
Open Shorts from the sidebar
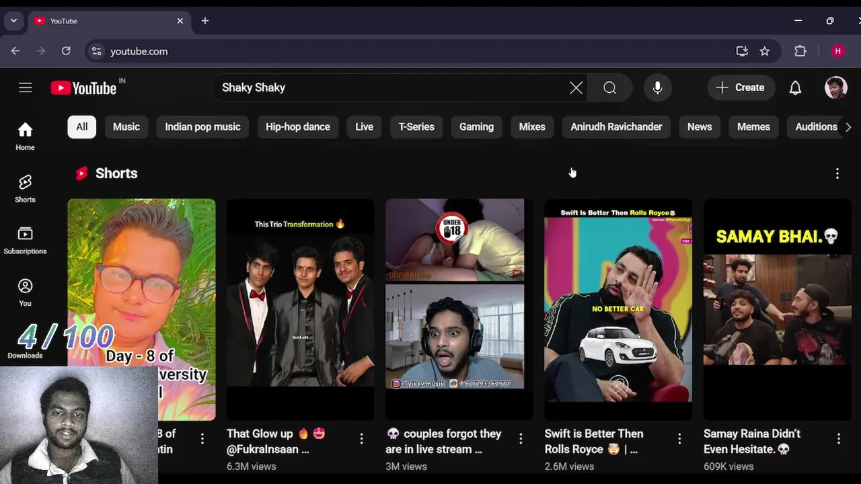(x=25, y=188)
